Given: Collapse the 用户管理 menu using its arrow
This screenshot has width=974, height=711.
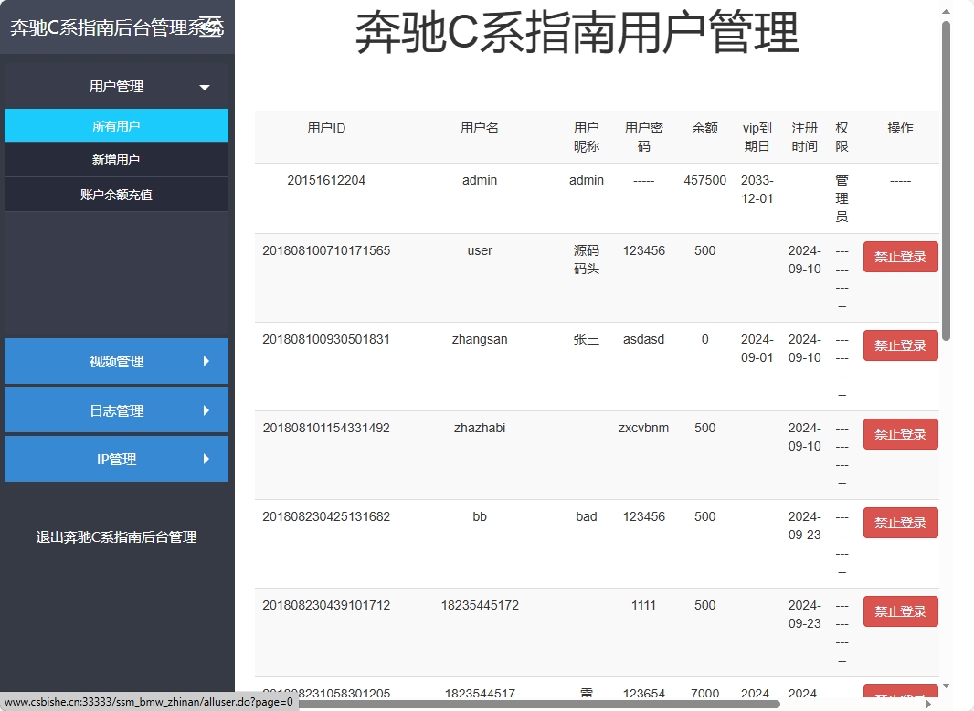Looking at the screenshot, I should click(x=206, y=86).
